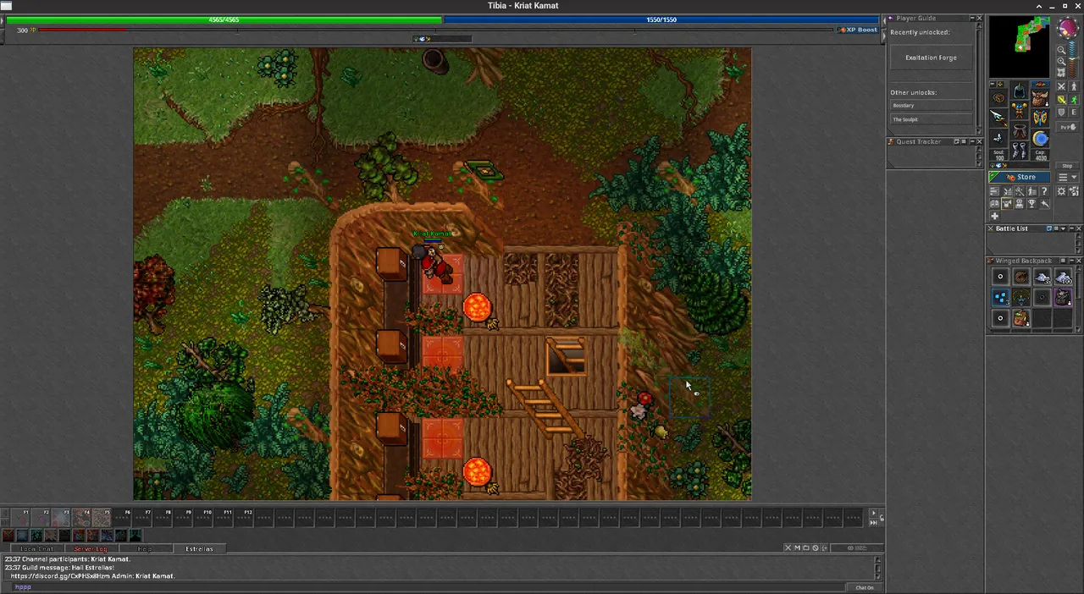Minimize the Player Guide panel
The image size is (1084, 594).
972,18
